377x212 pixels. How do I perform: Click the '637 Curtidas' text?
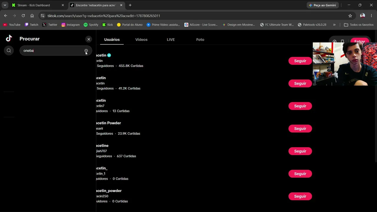point(126,156)
